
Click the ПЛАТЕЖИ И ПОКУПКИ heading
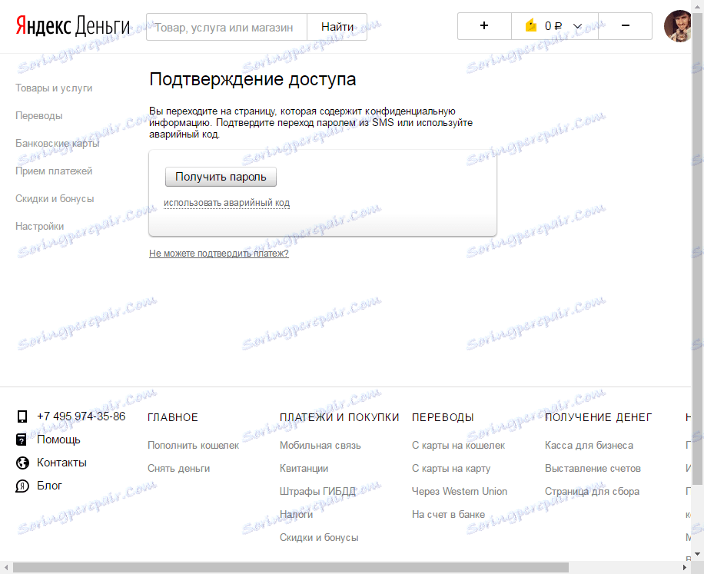pyautogui.click(x=340, y=417)
